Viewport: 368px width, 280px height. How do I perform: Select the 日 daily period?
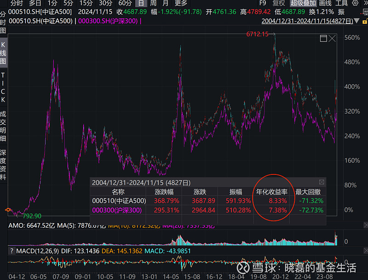click(141, 3)
